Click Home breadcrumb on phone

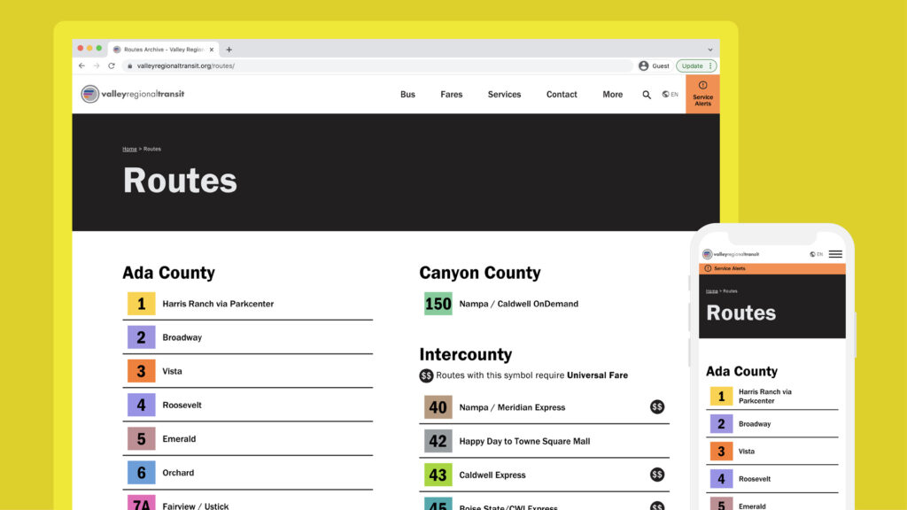(x=711, y=291)
